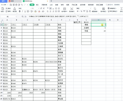Click the Type Conversion icon
Image resolution: width=123 pixels, height=101 pixels.
95,9
